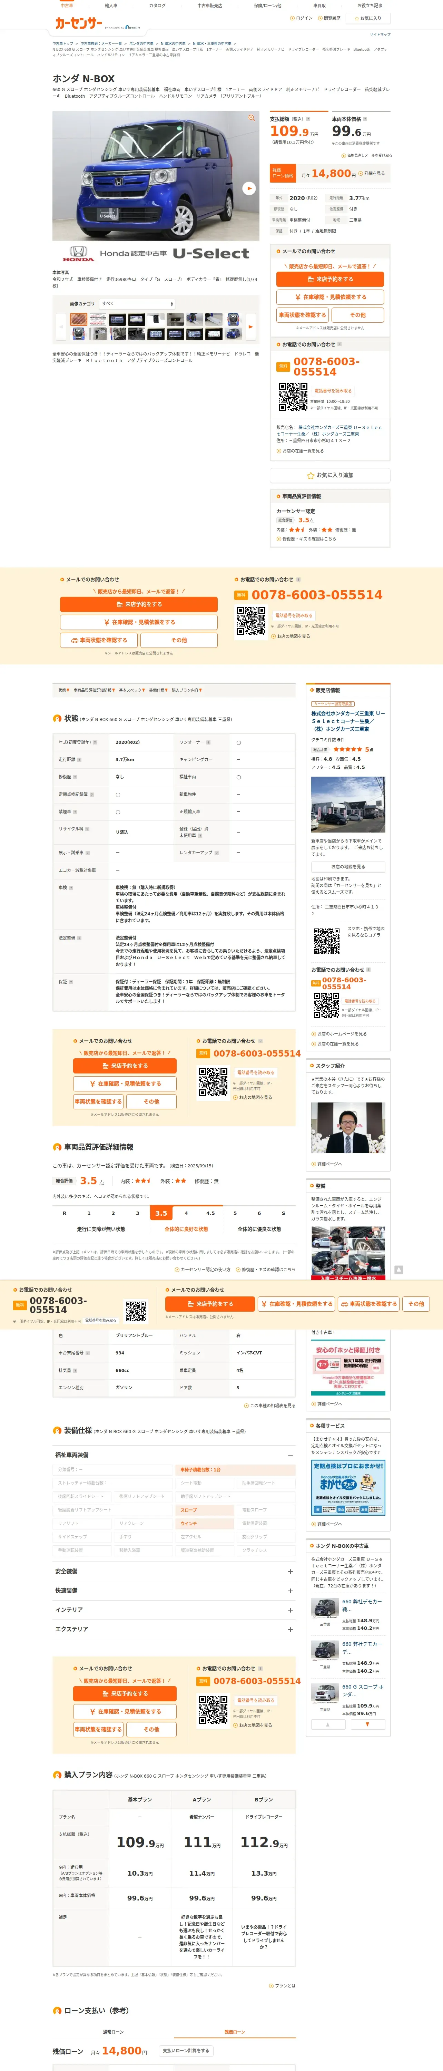Click ホンダの中古車 breadcrumb link
The width and height of the screenshot is (443, 2071).
pyautogui.click(x=141, y=43)
